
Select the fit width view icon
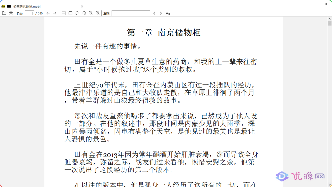(x=64, y=13)
